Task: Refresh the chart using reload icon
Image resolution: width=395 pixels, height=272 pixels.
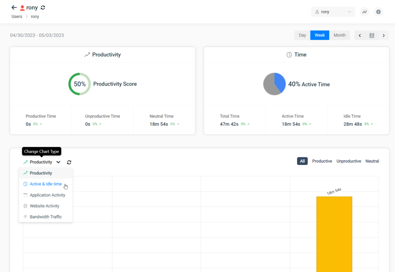Action: pyautogui.click(x=69, y=162)
